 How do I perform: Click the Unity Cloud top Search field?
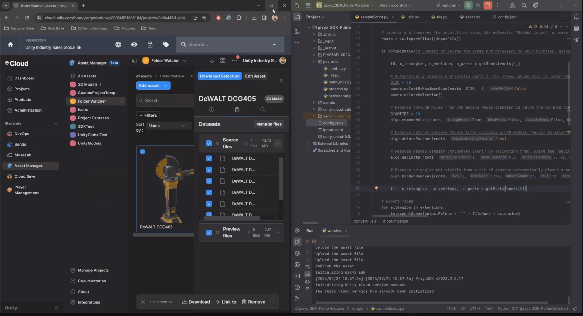point(230,45)
